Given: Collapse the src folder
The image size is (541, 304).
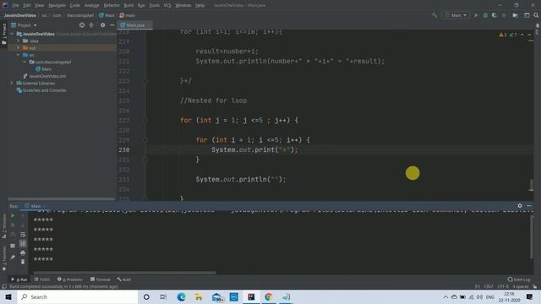Looking at the screenshot, I should [19, 55].
